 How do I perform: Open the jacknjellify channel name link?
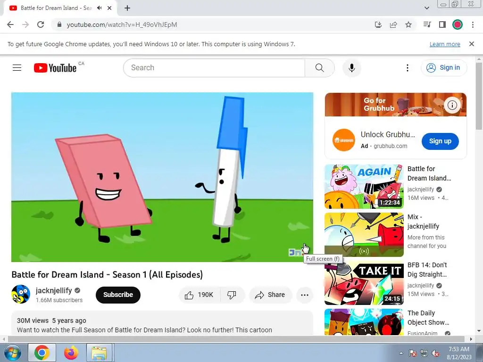[54, 290]
